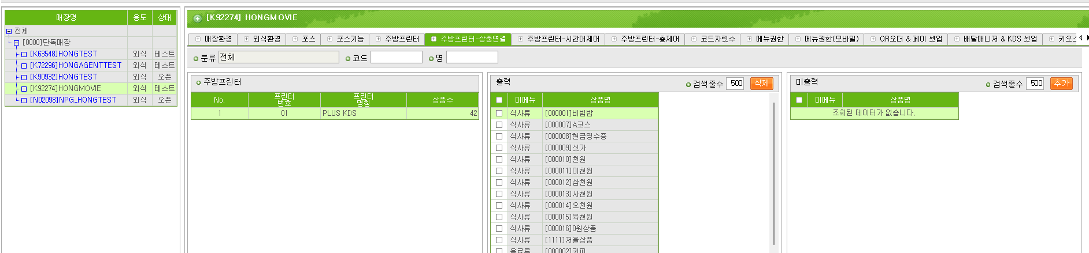Click the 코드 search input field

(396, 57)
